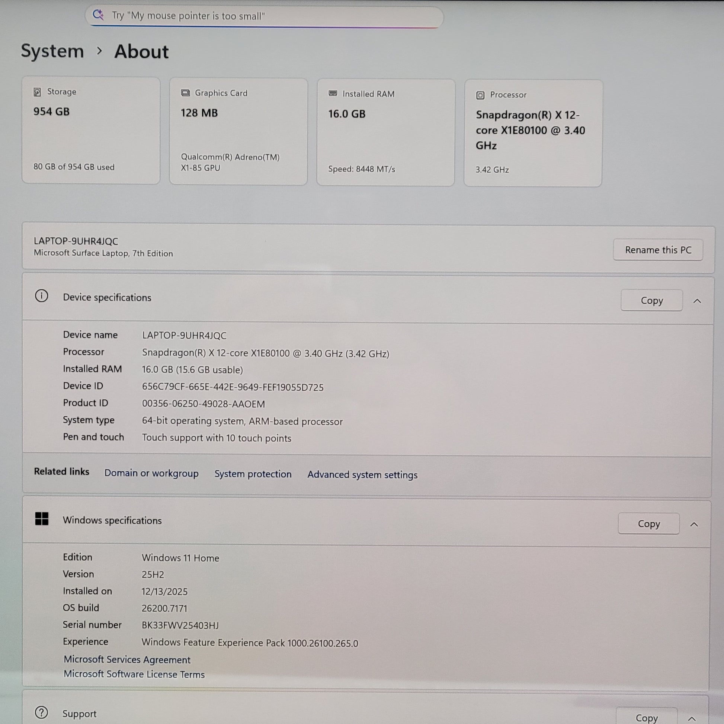Copy the device specifications
Image resolution: width=724 pixels, height=724 pixels.
(x=651, y=300)
